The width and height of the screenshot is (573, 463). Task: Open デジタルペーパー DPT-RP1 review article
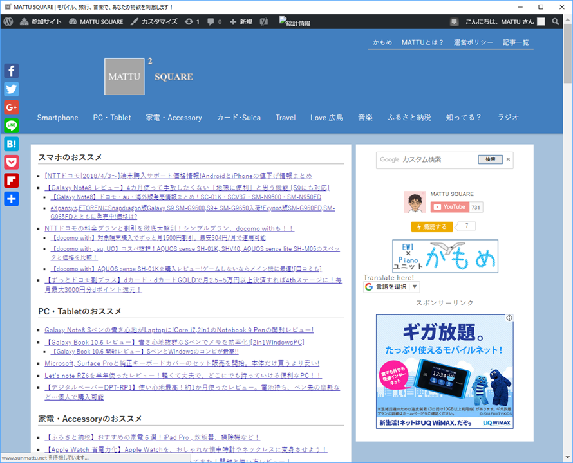point(193,392)
